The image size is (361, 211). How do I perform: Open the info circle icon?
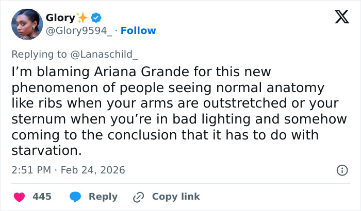pyautogui.click(x=341, y=170)
